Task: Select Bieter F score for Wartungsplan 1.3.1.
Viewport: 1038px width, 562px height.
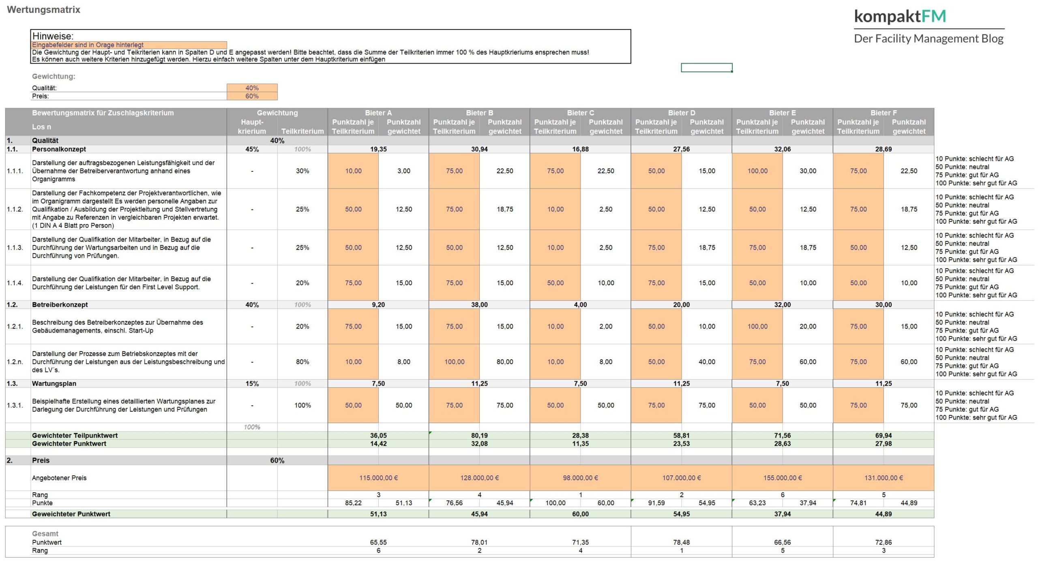Action: click(x=858, y=405)
